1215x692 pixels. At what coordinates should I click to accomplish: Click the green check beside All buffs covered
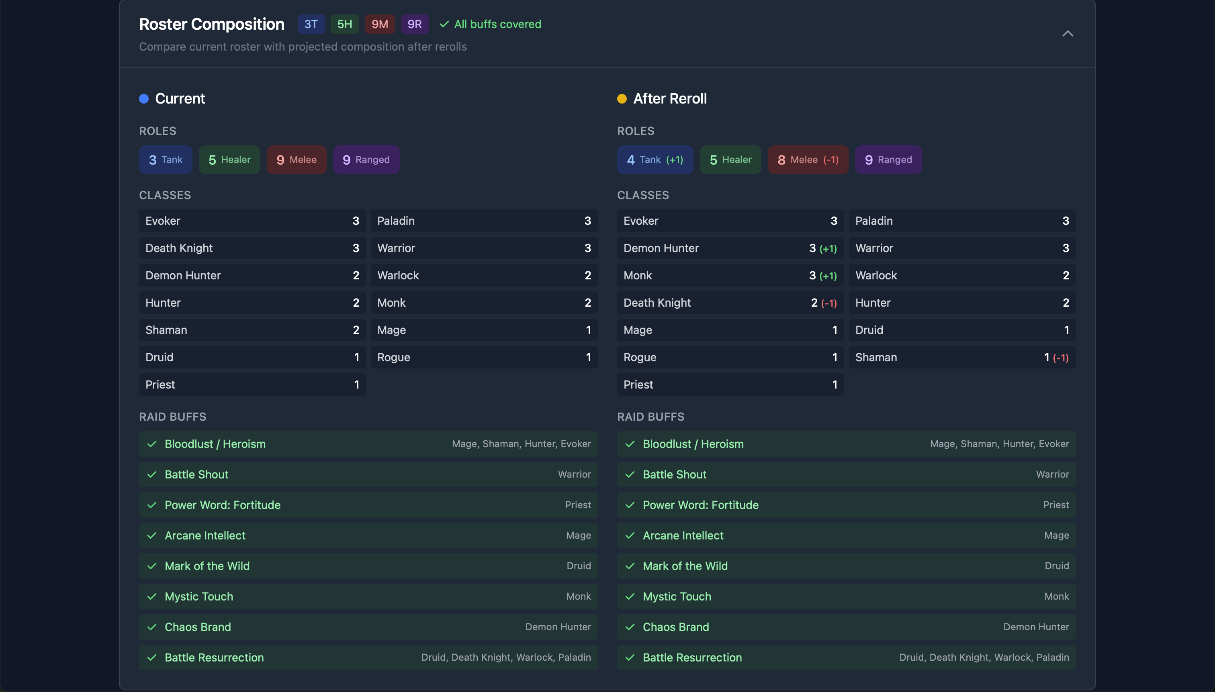coord(444,24)
